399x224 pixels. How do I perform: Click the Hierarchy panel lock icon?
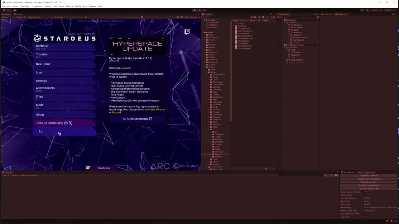click(x=315, y=14)
